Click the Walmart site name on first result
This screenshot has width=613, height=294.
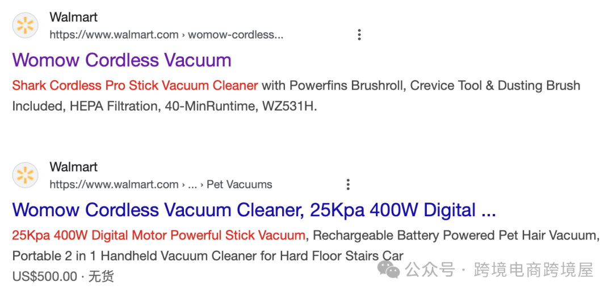click(x=73, y=17)
